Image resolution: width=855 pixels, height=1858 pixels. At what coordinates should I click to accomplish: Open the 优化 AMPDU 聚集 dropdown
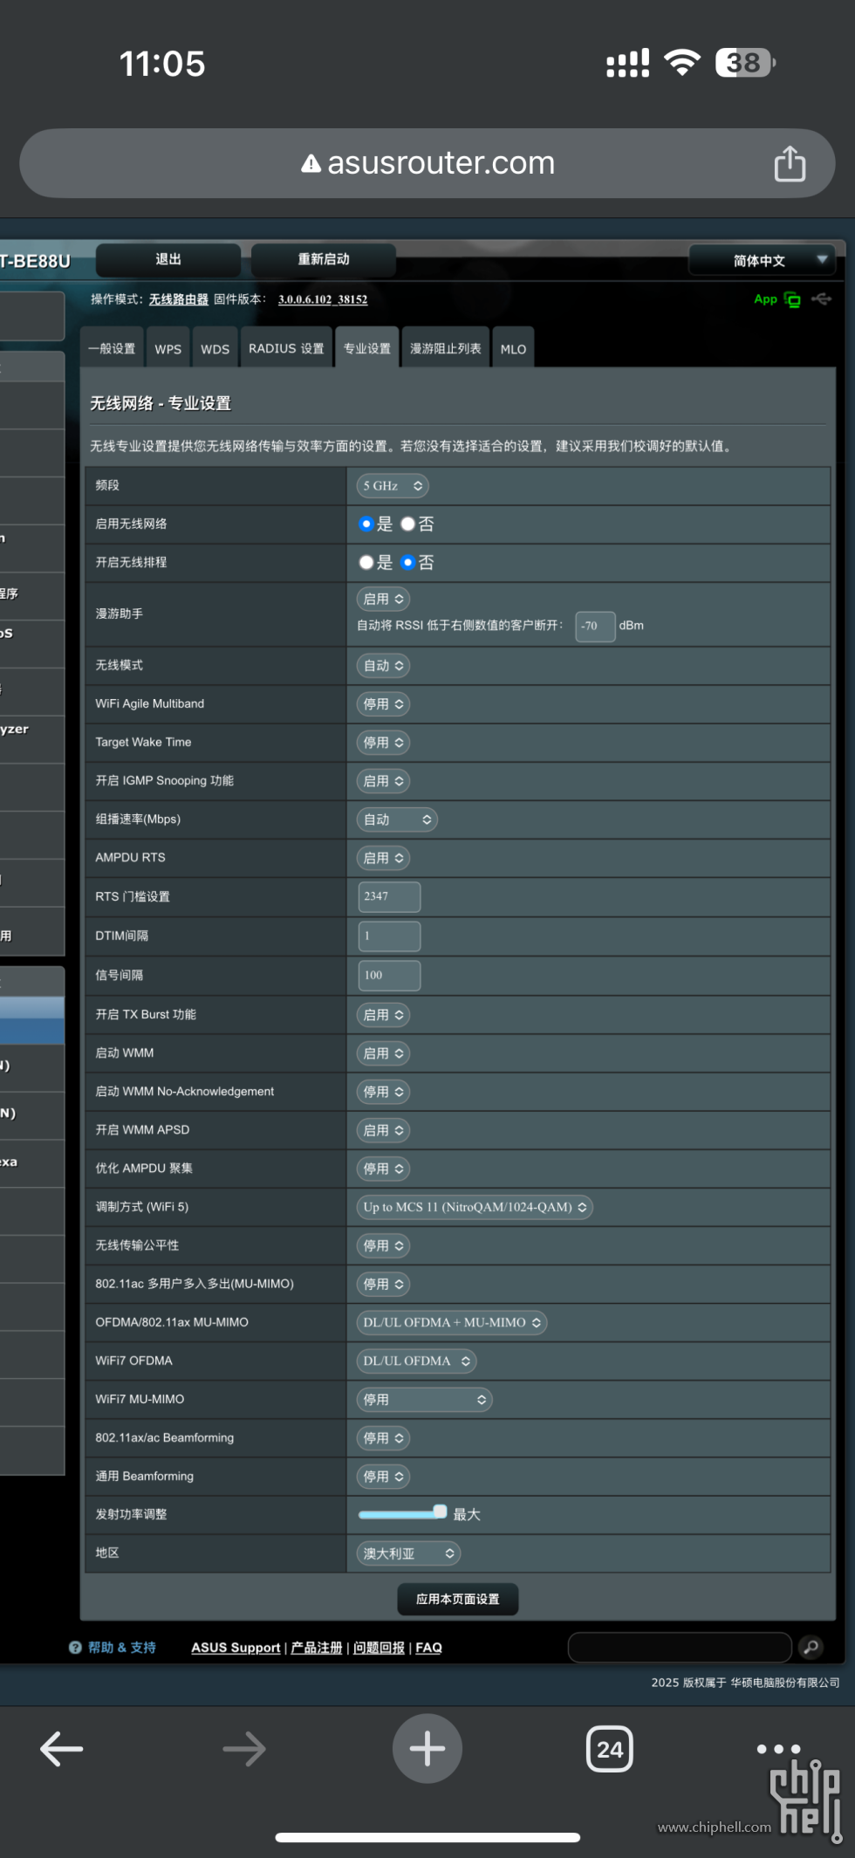tap(383, 1169)
